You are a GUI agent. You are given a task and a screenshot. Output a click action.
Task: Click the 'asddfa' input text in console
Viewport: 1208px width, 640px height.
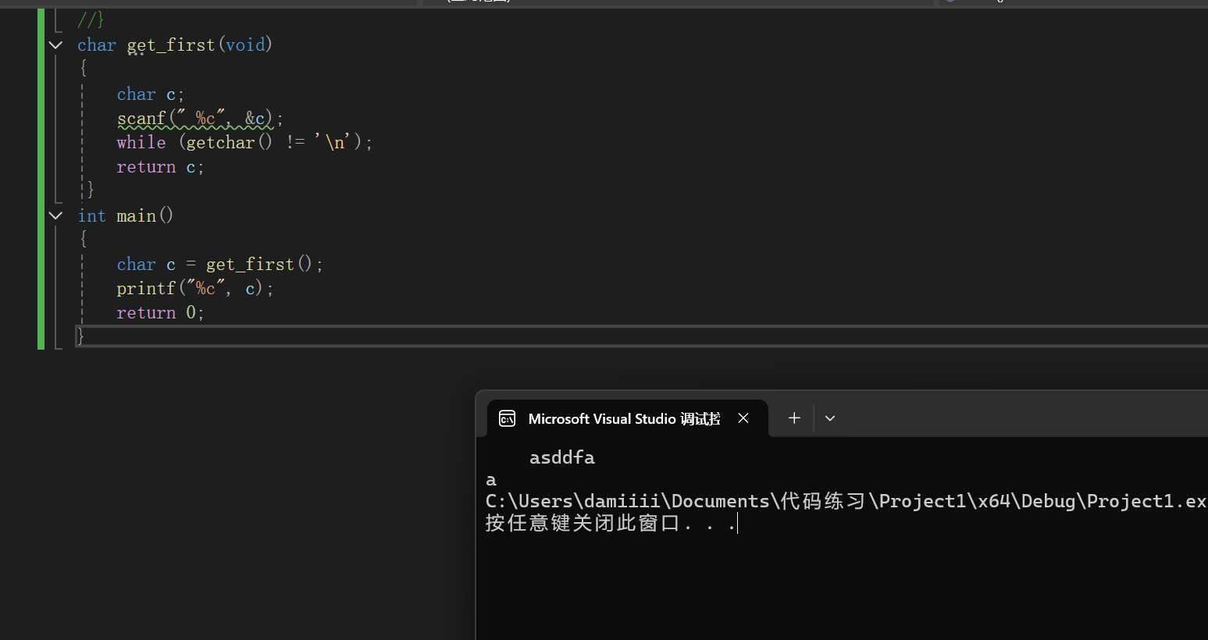point(562,458)
